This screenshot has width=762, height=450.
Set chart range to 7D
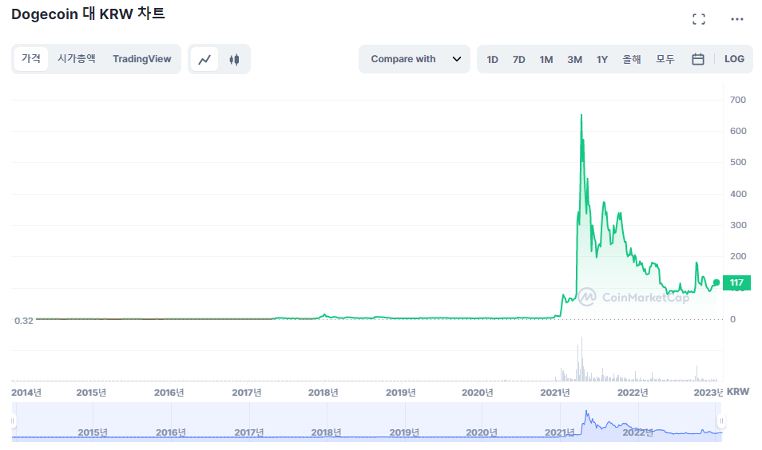[518, 59]
